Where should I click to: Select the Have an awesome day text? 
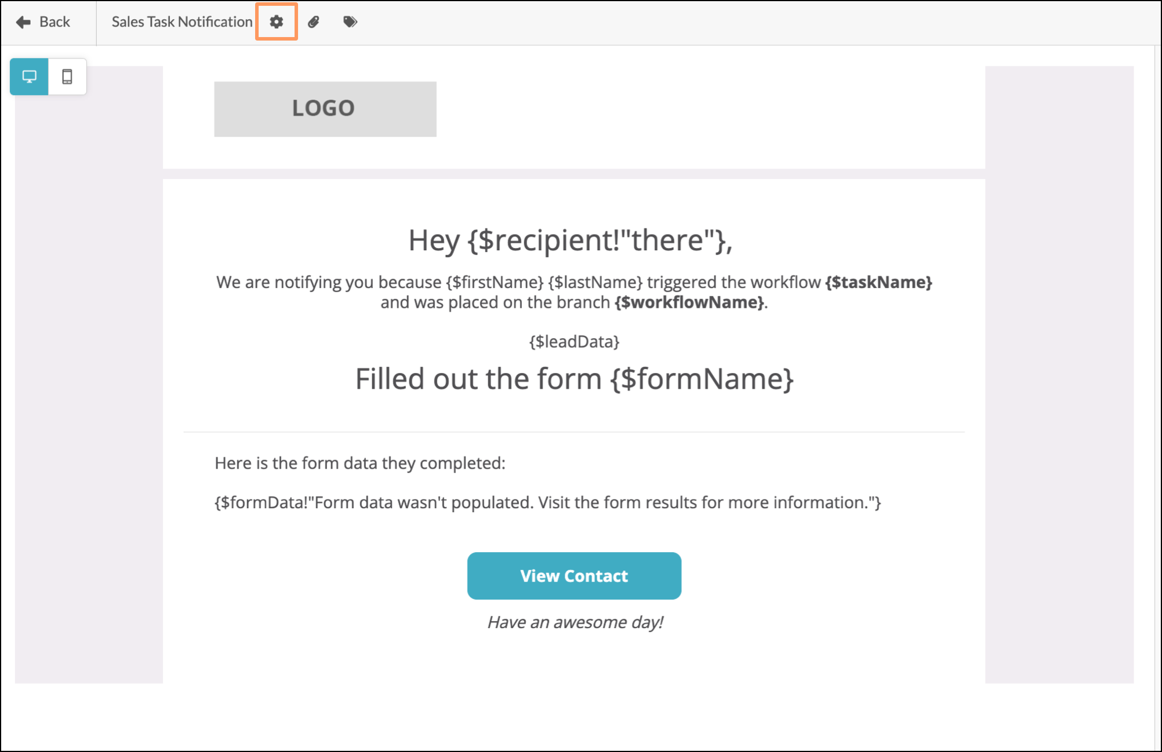(575, 622)
